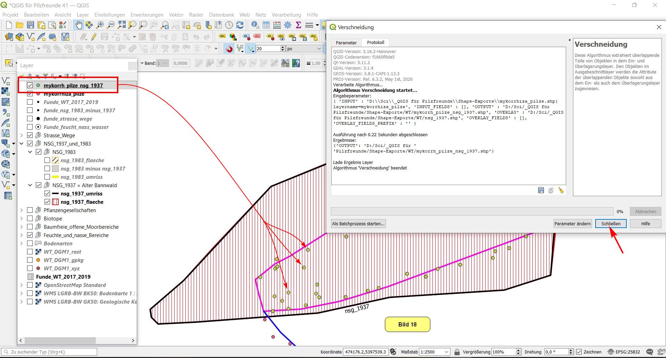Click the Schließen button
Screen dimensions: 666x358
(x=610, y=224)
